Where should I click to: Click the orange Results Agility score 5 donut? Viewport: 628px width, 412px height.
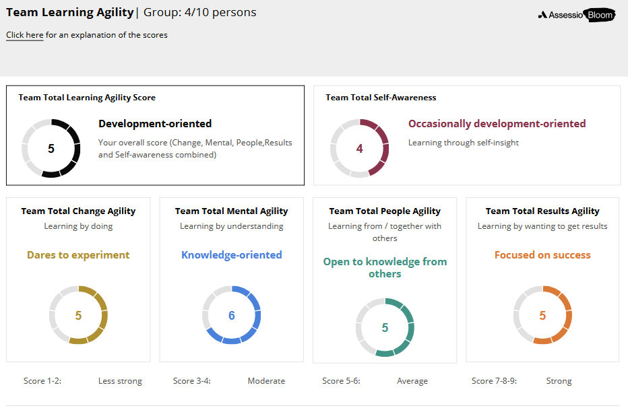tap(542, 315)
